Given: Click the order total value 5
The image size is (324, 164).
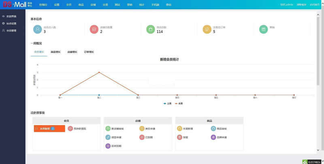Looking at the screenshot, I should point(214,32).
